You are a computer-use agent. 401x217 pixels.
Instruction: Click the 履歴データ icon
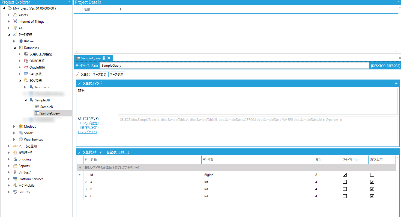[15, 153]
